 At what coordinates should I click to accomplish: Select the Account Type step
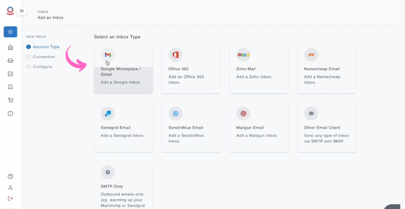(46, 47)
